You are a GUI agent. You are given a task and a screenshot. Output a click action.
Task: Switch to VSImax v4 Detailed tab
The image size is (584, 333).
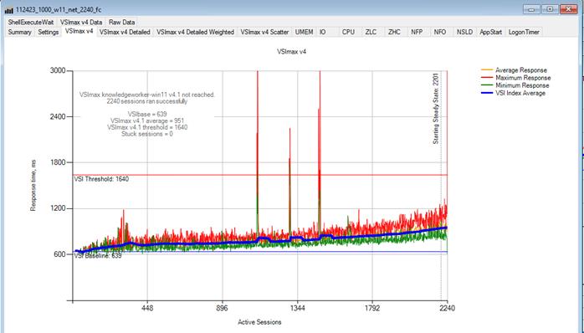point(125,32)
